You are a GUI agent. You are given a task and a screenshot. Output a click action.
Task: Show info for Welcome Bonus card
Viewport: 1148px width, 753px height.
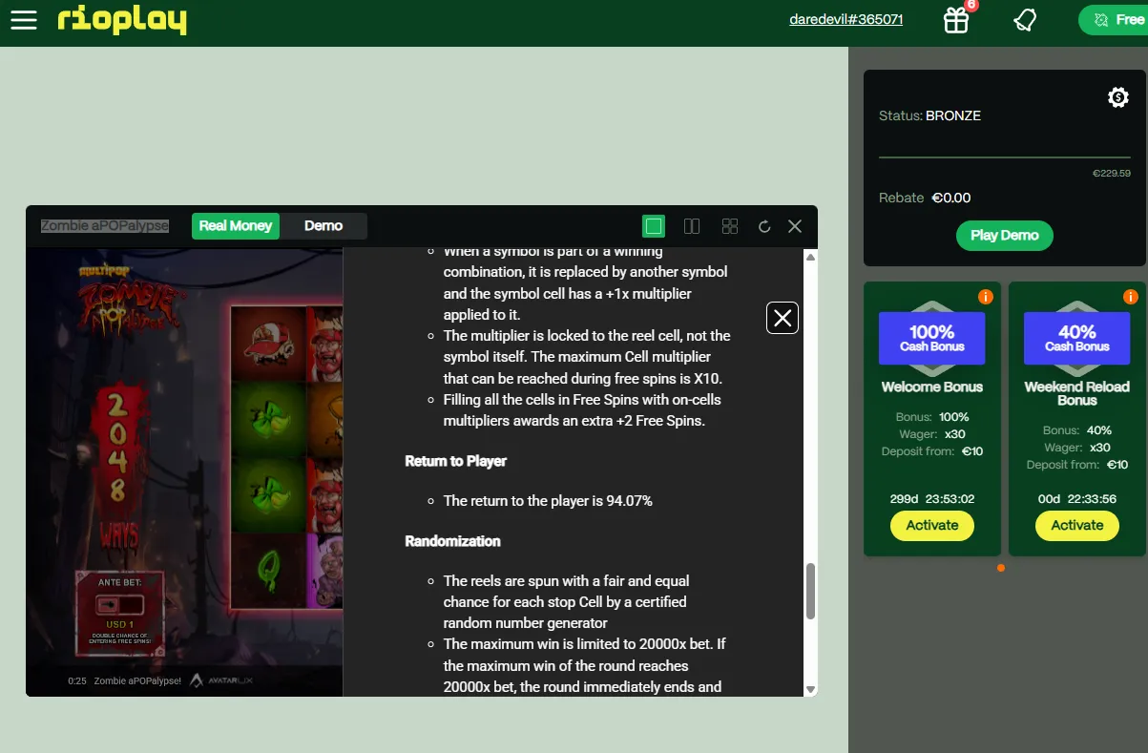tap(986, 297)
